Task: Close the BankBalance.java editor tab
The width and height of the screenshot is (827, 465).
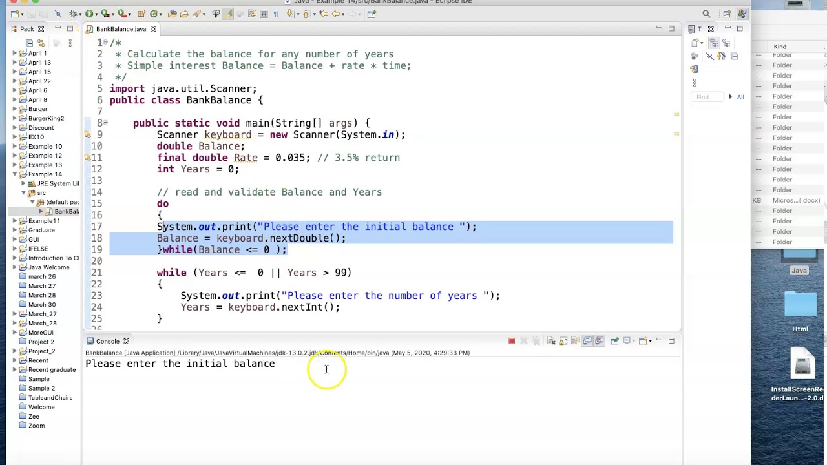Action: [153, 29]
